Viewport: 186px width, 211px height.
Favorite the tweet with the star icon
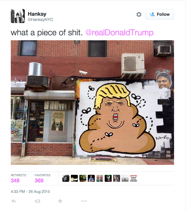[60, 201]
